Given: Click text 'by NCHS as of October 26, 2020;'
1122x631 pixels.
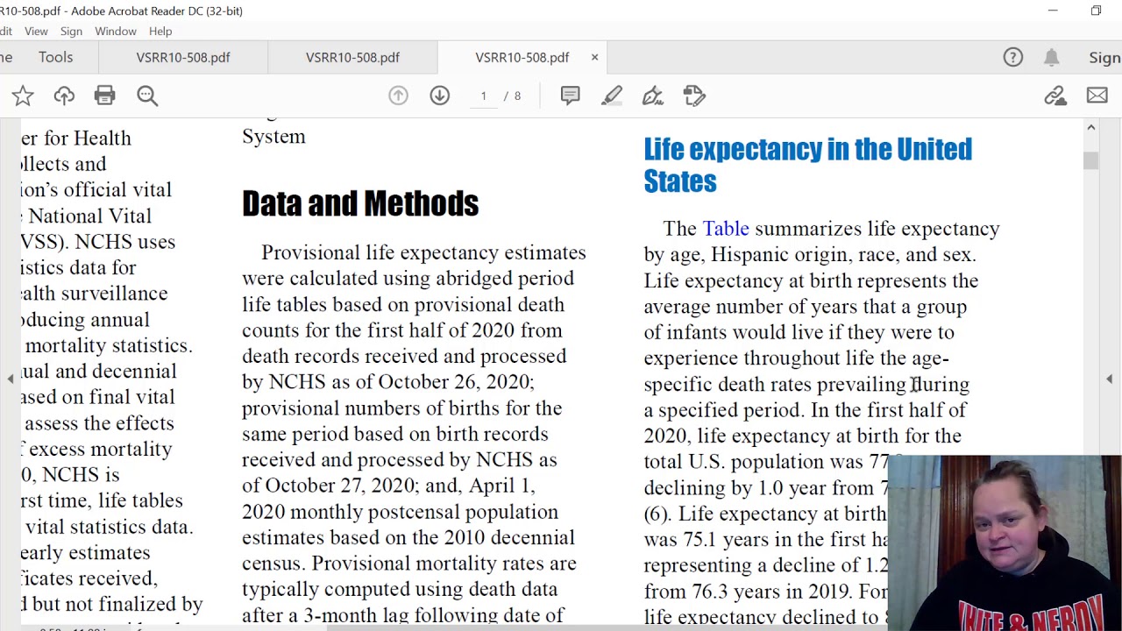Looking at the screenshot, I should [387, 382].
